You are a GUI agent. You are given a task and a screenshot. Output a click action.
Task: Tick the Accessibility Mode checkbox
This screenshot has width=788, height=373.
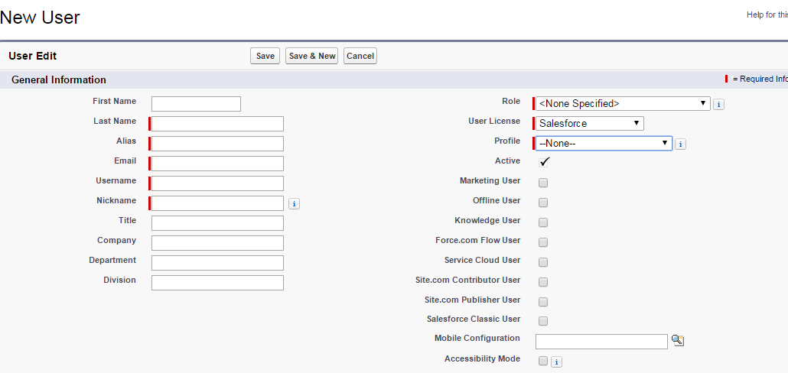542,361
